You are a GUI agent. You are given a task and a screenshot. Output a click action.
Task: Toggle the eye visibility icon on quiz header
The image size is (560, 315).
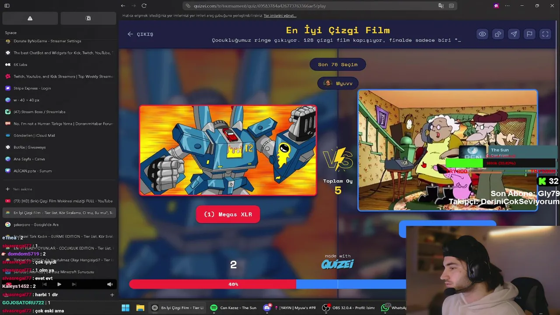coord(482,34)
